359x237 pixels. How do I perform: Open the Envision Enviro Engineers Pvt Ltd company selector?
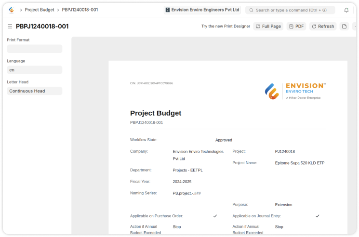click(x=202, y=10)
